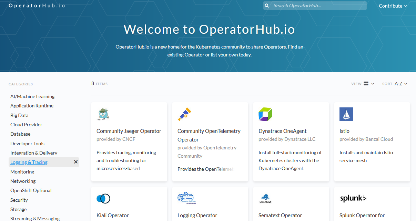The height and width of the screenshot is (221, 416).
Task: Click 'provided by CNCF' text
Action: tap(116, 139)
